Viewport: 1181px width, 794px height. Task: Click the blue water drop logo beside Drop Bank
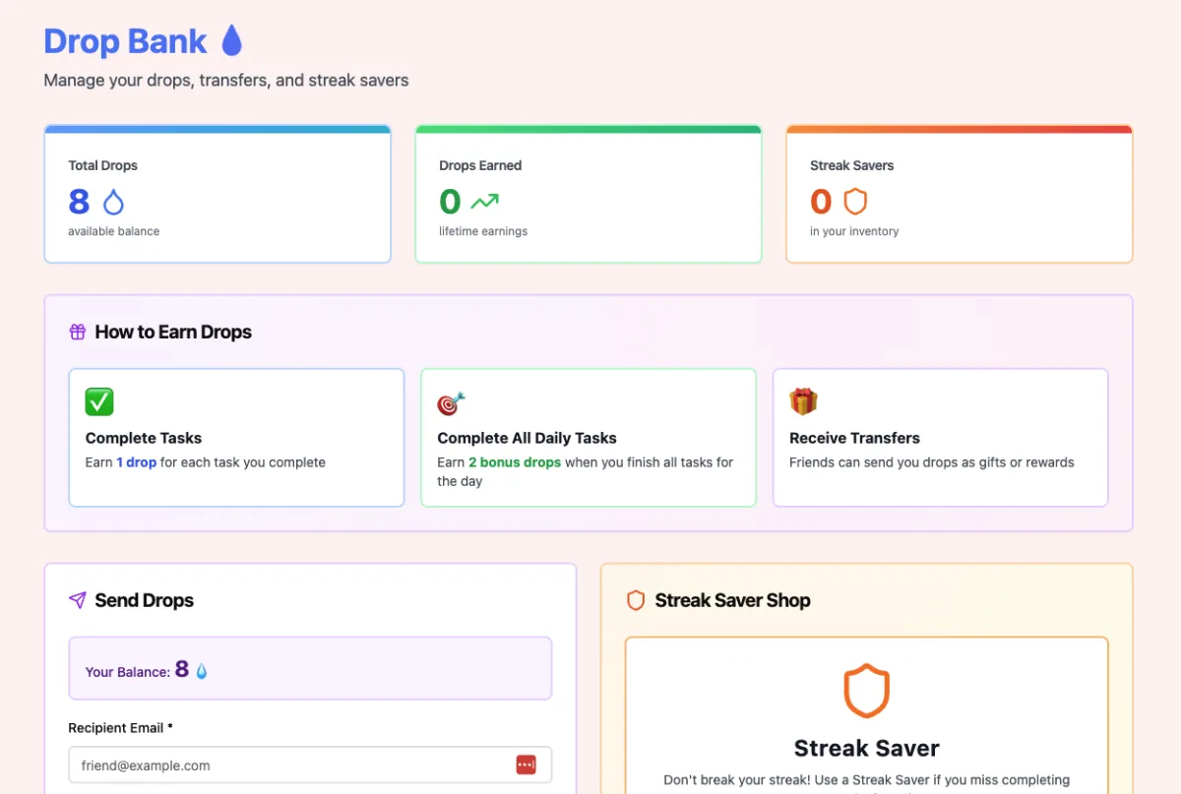(x=231, y=41)
